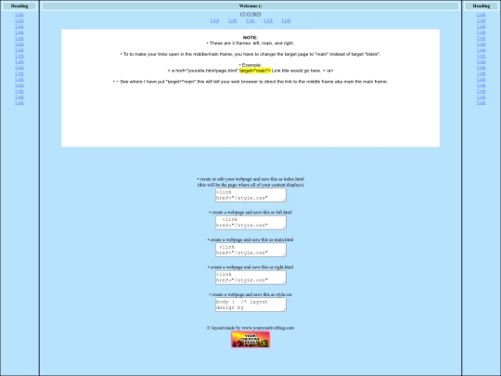Open the yourcreativeblog banner image
Viewport: 501px width, 376px height.
pyautogui.click(x=250, y=340)
